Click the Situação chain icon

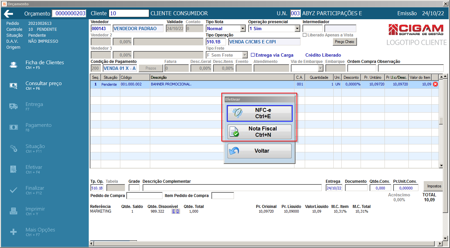13,148
